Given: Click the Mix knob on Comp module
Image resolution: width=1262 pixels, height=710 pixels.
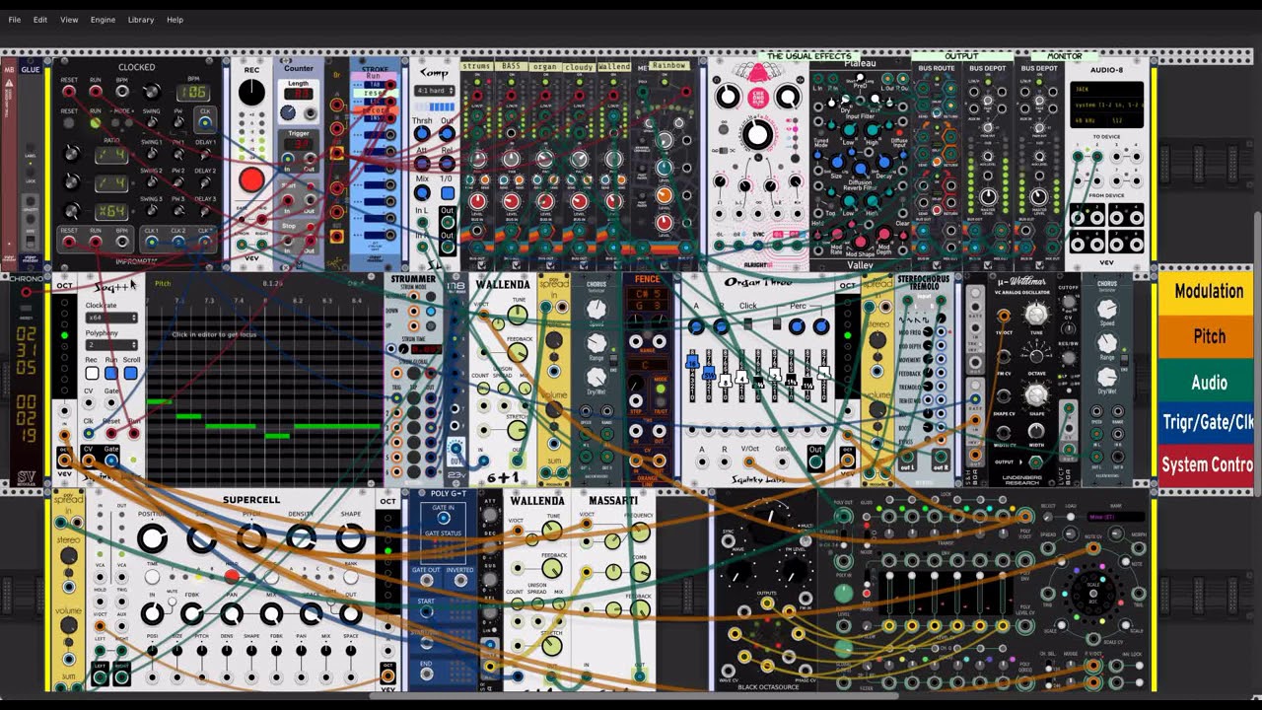Looking at the screenshot, I should pos(422,192).
